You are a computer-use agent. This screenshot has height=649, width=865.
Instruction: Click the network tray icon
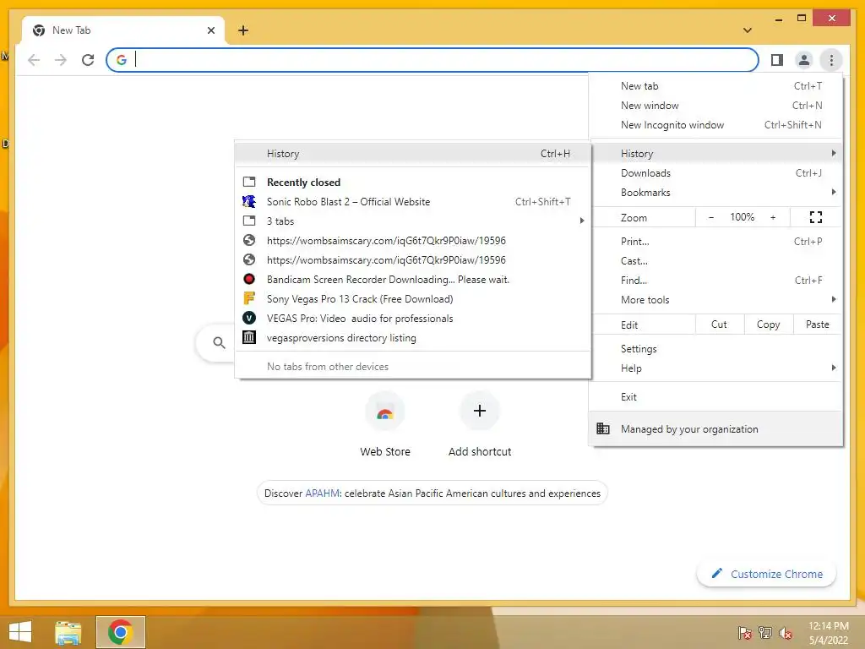tap(765, 632)
